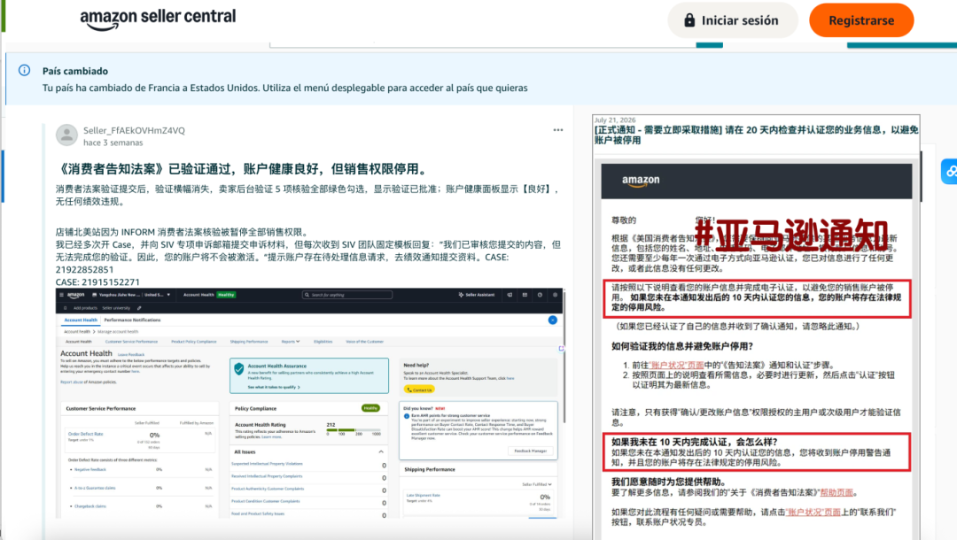Open the three-dot menu on the post

(558, 130)
